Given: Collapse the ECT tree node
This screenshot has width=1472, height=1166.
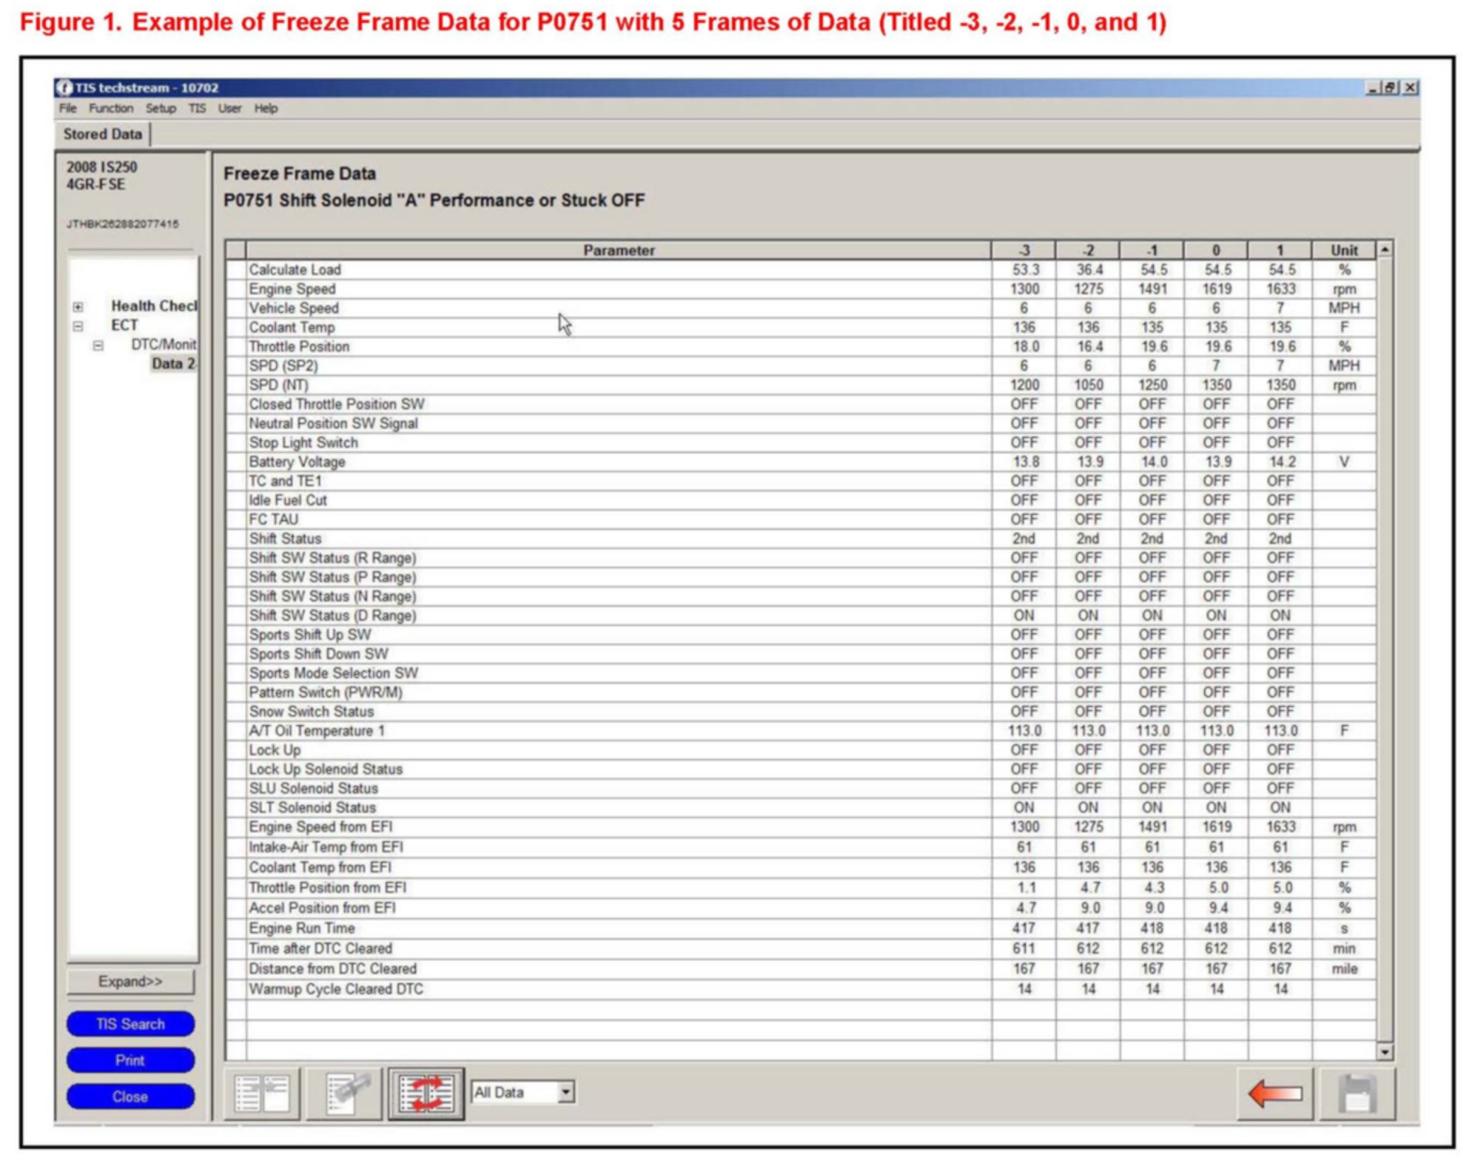Looking at the screenshot, I should 78,326.
